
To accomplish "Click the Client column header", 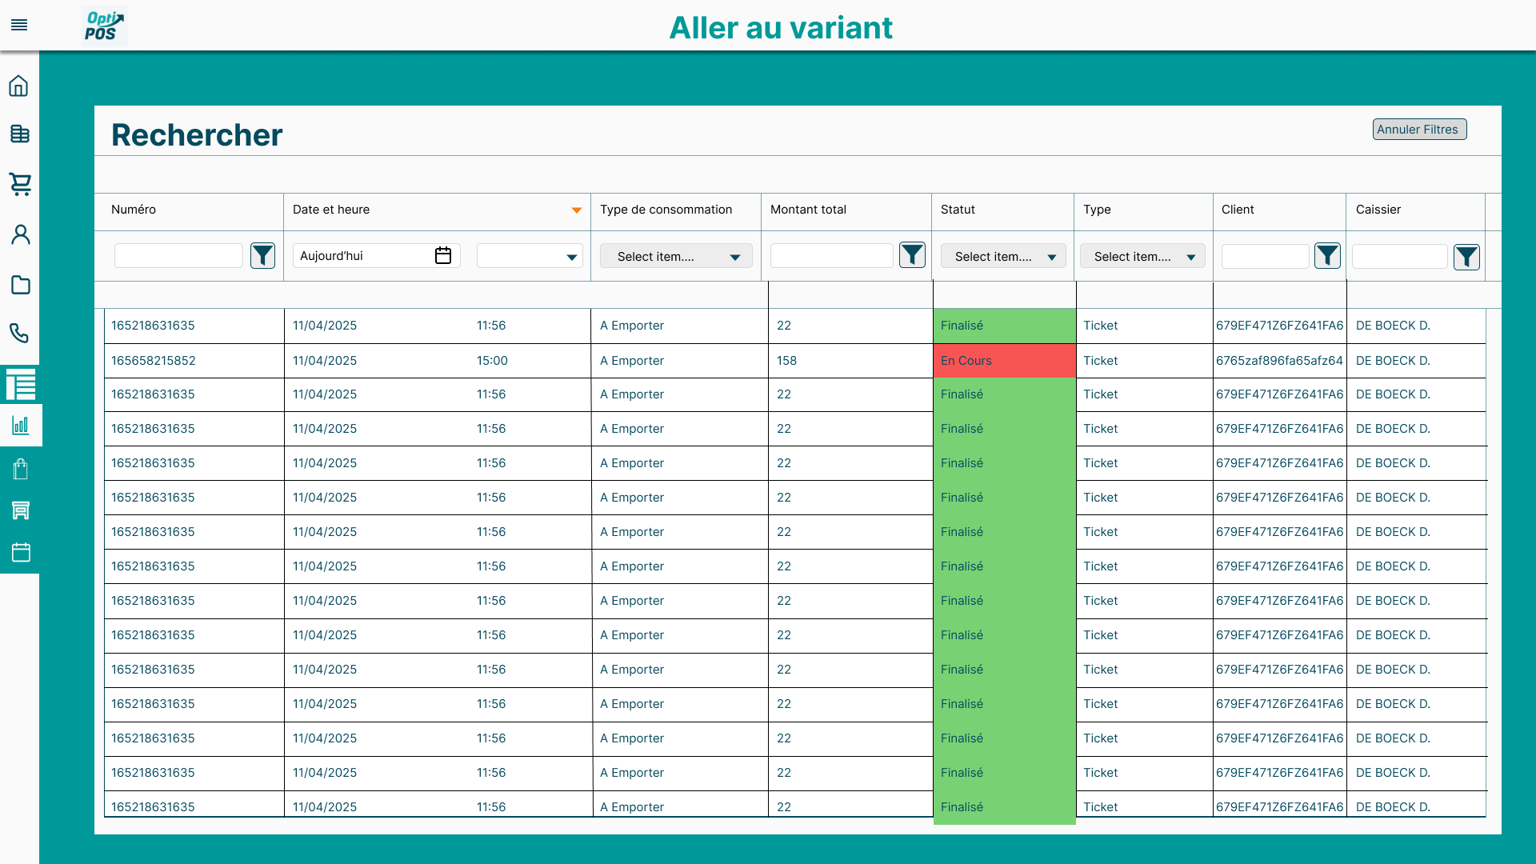I will 1238,210.
